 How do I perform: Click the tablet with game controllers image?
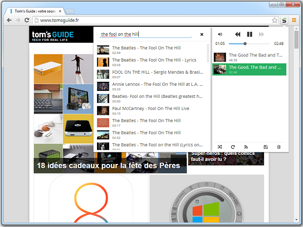click(78, 99)
